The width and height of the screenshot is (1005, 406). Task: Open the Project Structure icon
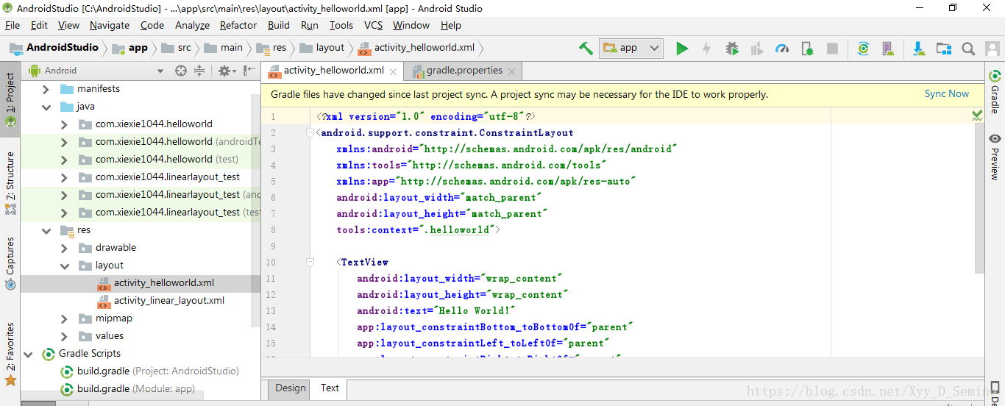pyautogui.click(x=944, y=49)
